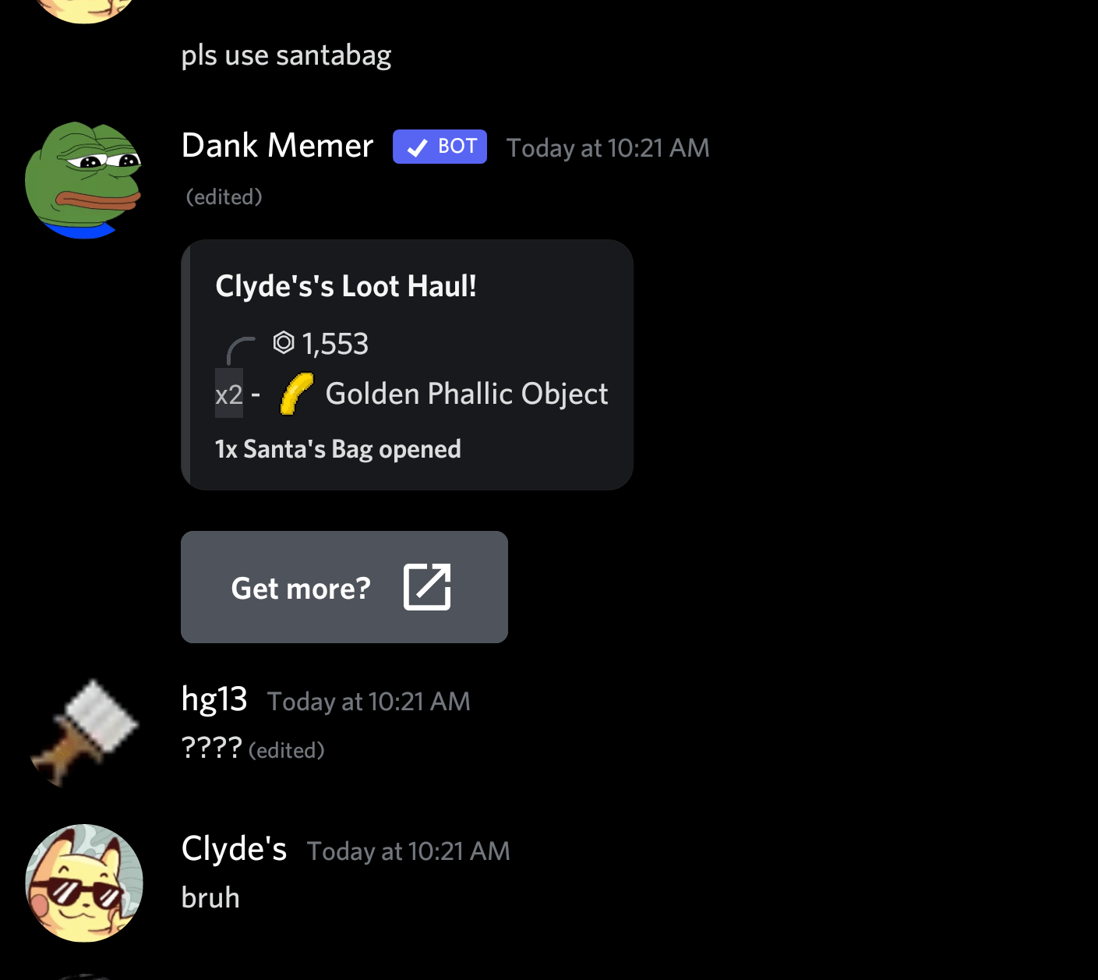Viewport: 1098px width, 980px height.
Task: Click the Clyde's's Loot Haul! embed title
Action: point(346,286)
